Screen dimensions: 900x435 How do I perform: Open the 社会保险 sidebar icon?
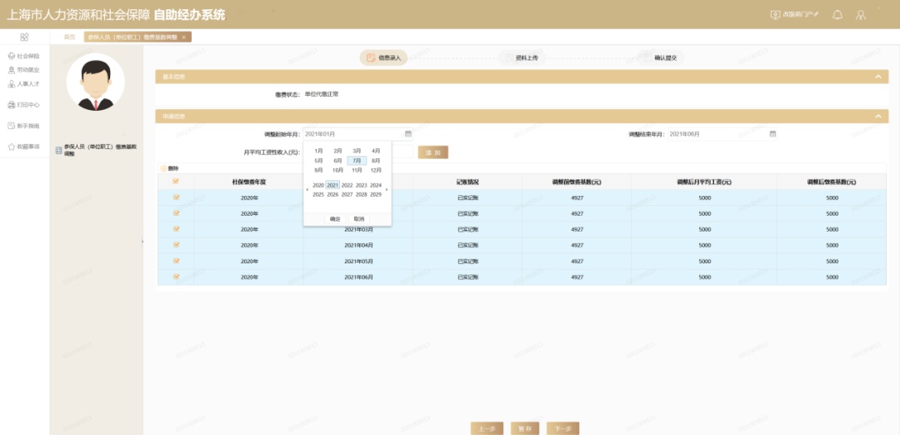(12, 56)
